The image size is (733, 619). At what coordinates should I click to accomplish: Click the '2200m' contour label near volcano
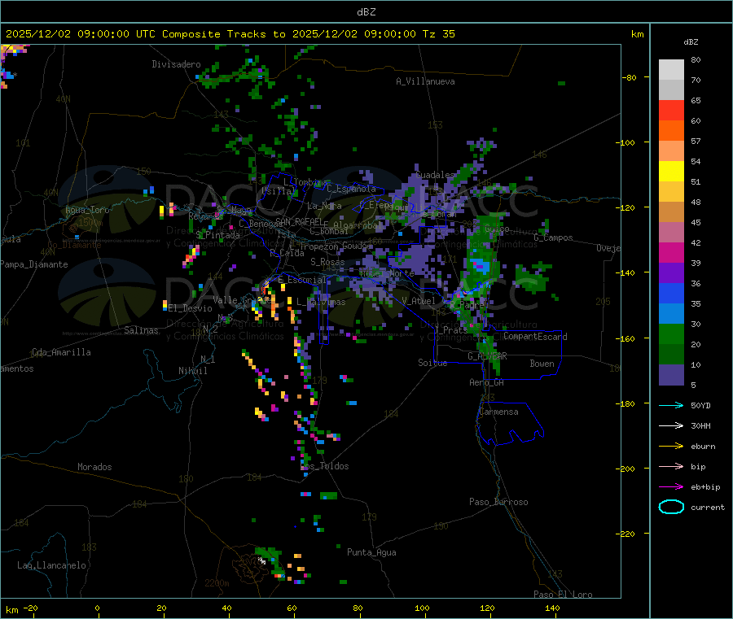coord(217,583)
